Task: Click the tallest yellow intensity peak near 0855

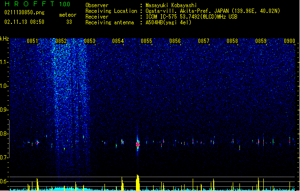Action: pyautogui.click(x=138, y=182)
